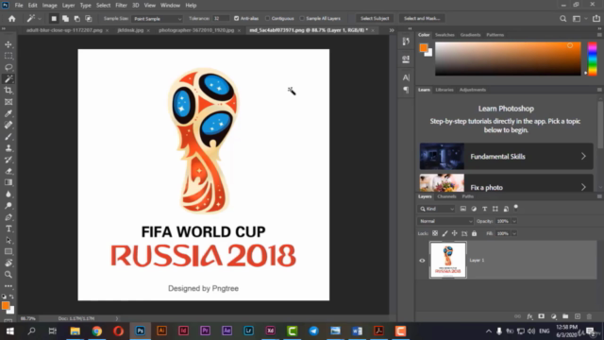
Task: Open the layer Kind filter dropdown
Action: pyautogui.click(x=436, y=209)
